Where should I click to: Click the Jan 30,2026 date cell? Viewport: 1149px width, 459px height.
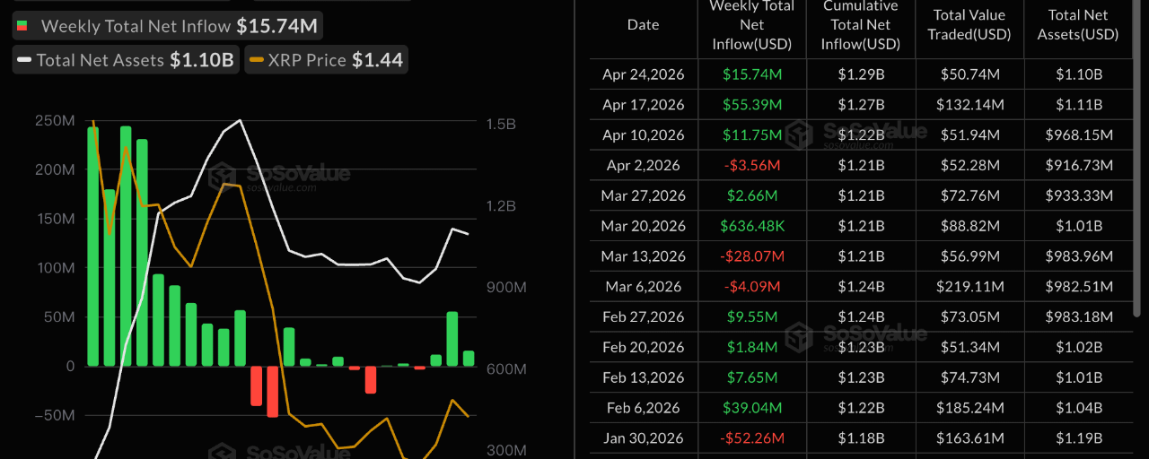click(643, 438)
